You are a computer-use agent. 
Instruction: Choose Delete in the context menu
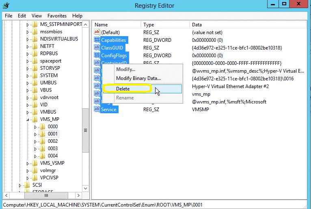click(123, 88)
